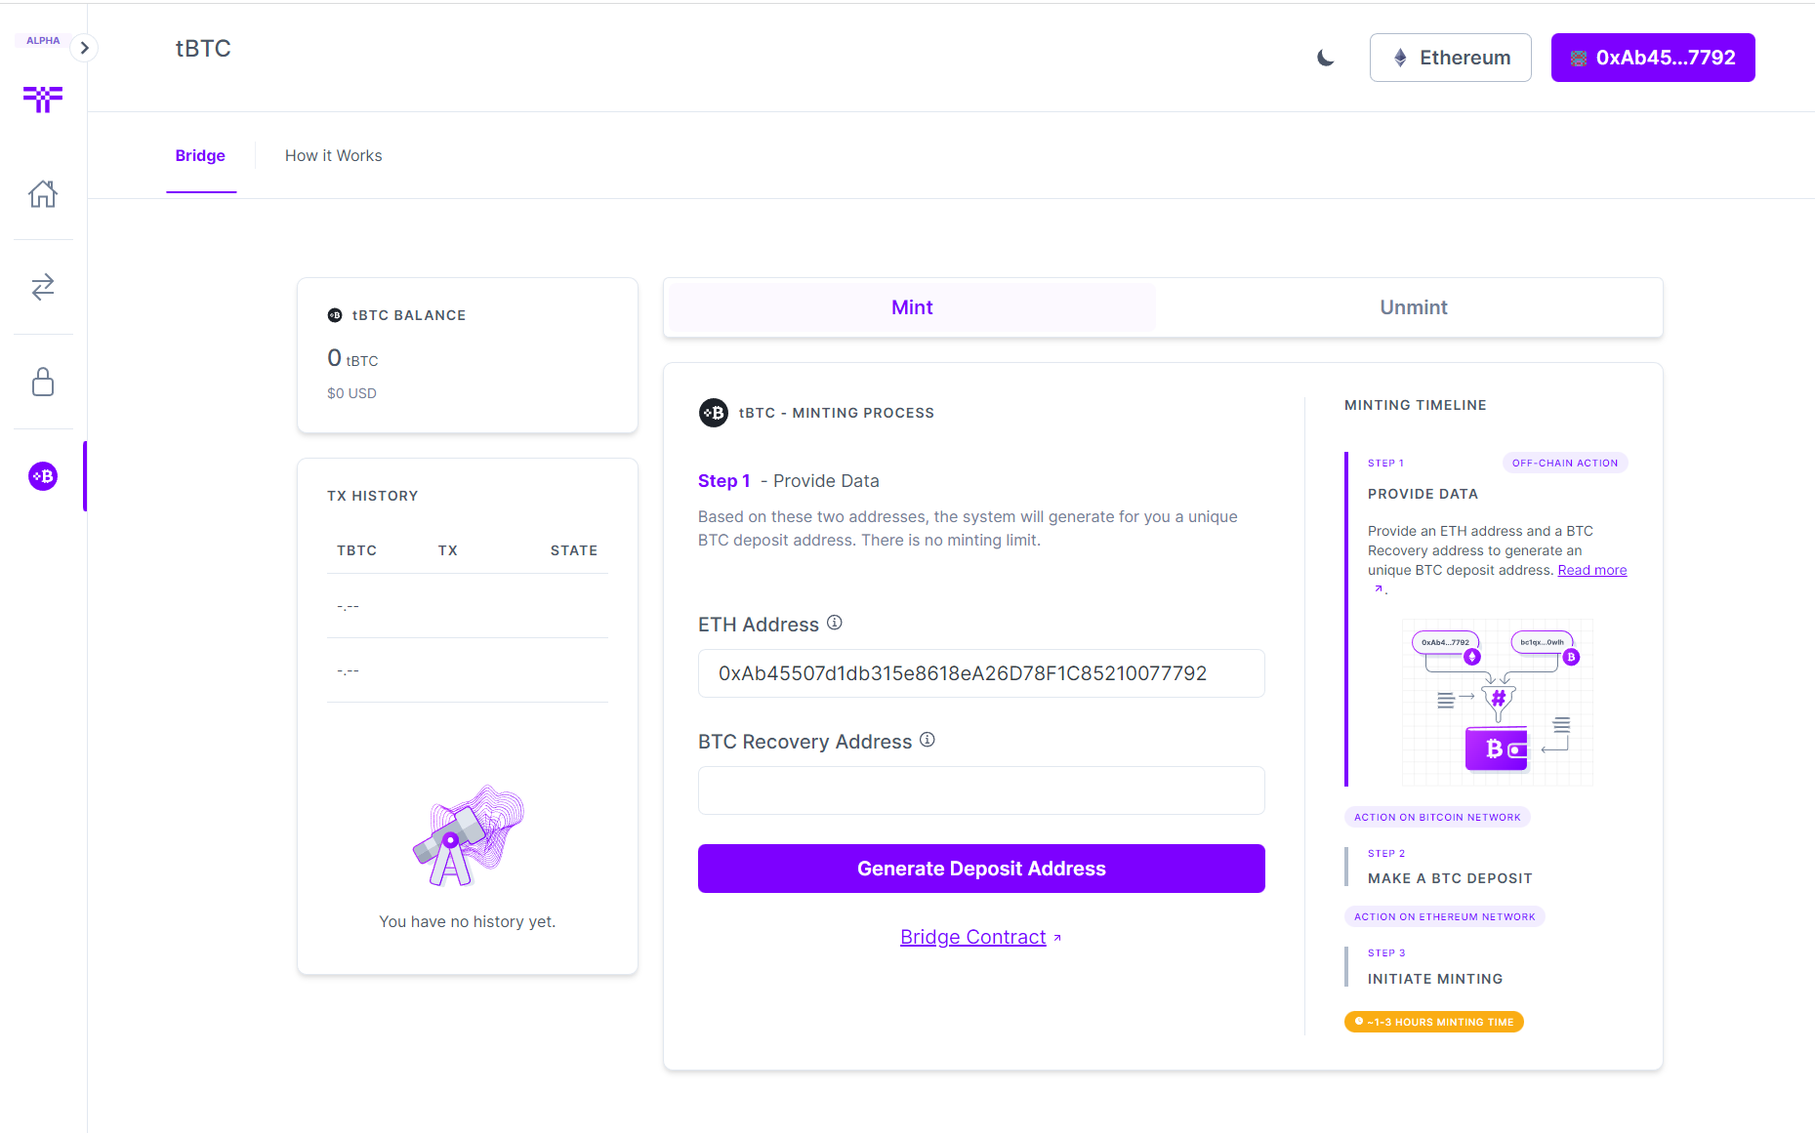
Task: Select the Home icon in the sidebar
Action: [x=43, y=193]
